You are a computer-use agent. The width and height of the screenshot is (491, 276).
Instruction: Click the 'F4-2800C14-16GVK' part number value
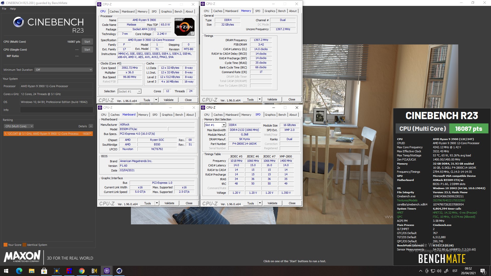click(x=244, y=144)
